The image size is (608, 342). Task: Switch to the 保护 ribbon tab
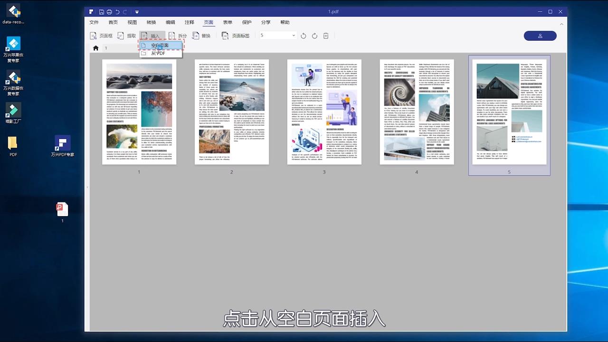pos(247,22)
